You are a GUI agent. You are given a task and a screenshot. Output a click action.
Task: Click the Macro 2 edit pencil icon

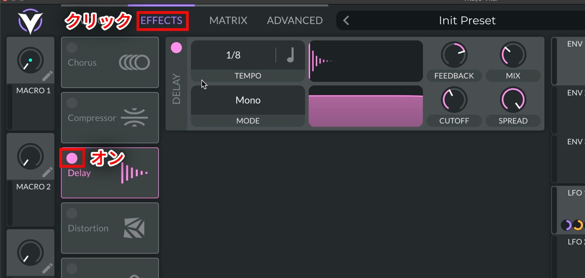click(47, 172)
